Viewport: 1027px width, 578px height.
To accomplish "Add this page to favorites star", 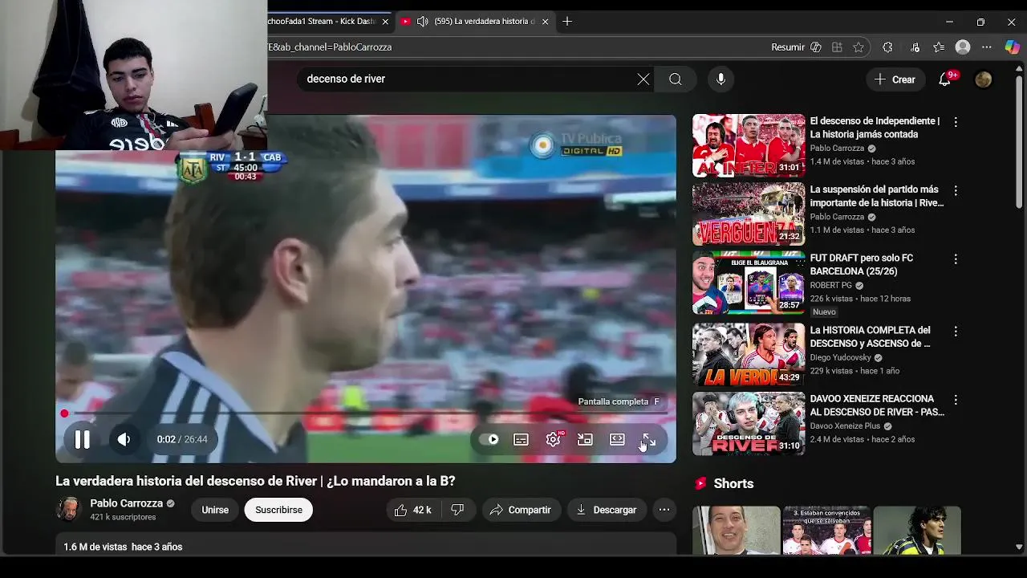I will [x=859, y=47].
